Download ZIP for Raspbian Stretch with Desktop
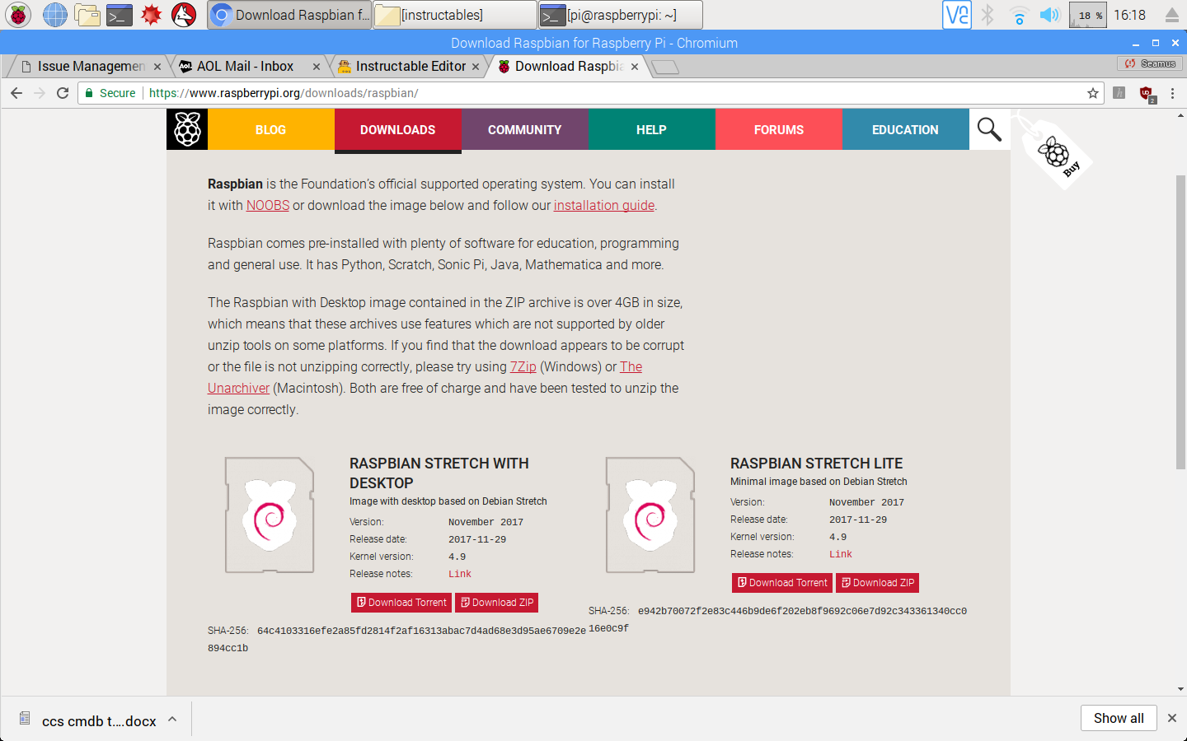The height and width of the screenshot is (741, 1187). click(x=497, y=603)
